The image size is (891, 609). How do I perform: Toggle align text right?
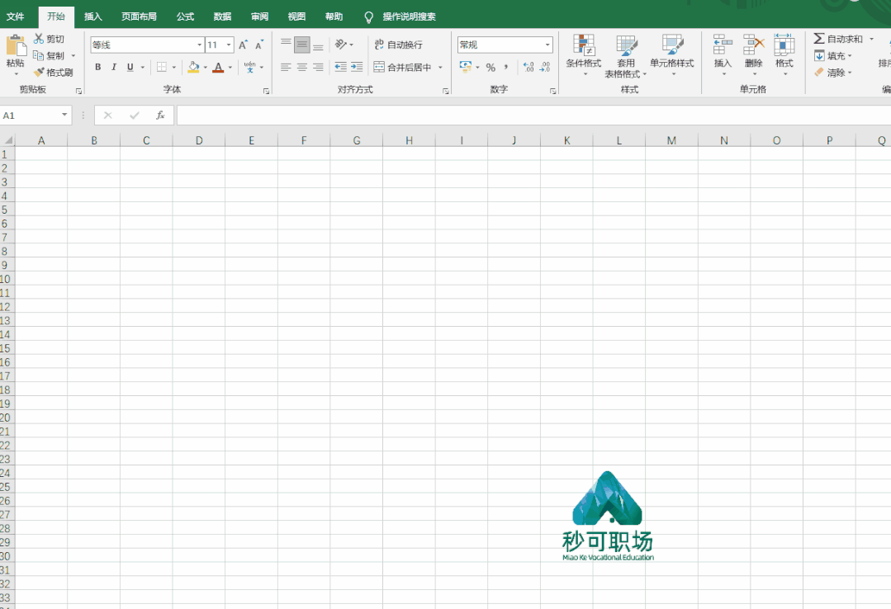[318, 67]
